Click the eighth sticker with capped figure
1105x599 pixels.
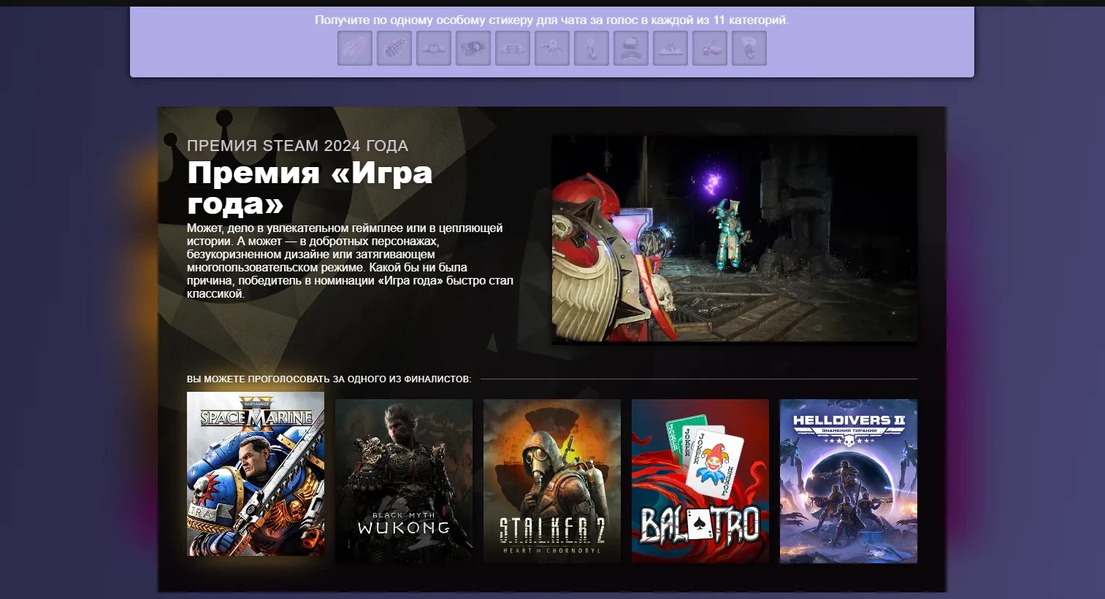(x=631, y=48)
